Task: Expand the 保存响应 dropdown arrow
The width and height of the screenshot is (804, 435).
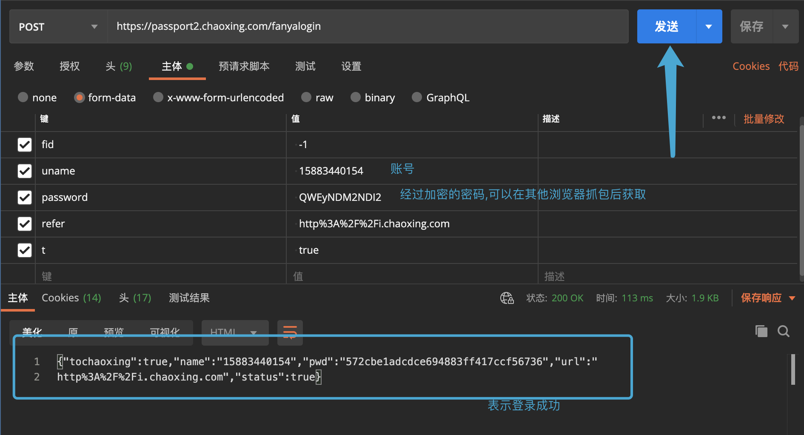Action: [x=792, y=298]
